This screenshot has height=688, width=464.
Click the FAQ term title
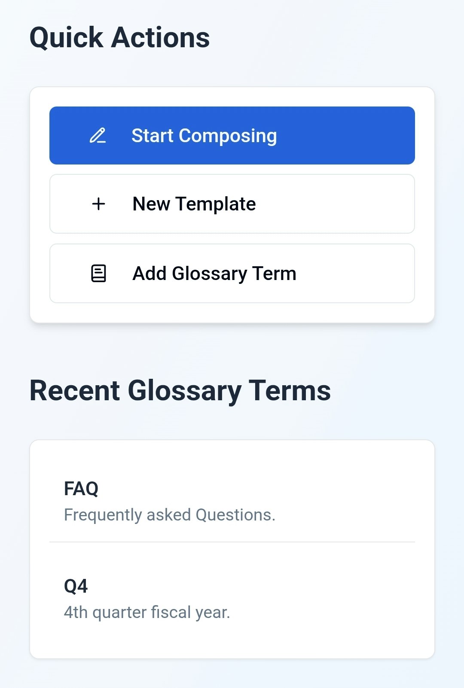click(x=81, y=489)
